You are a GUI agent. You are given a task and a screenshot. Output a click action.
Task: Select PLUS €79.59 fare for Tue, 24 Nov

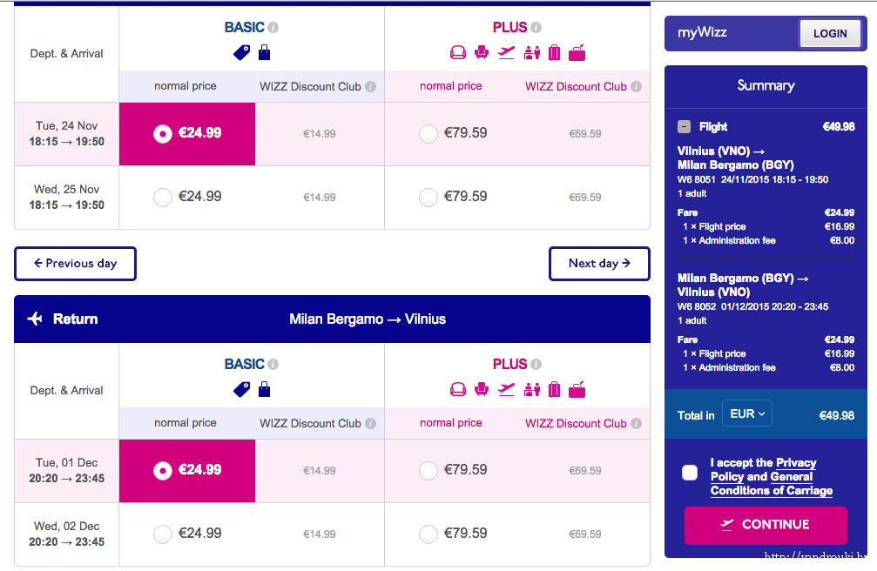428,134
